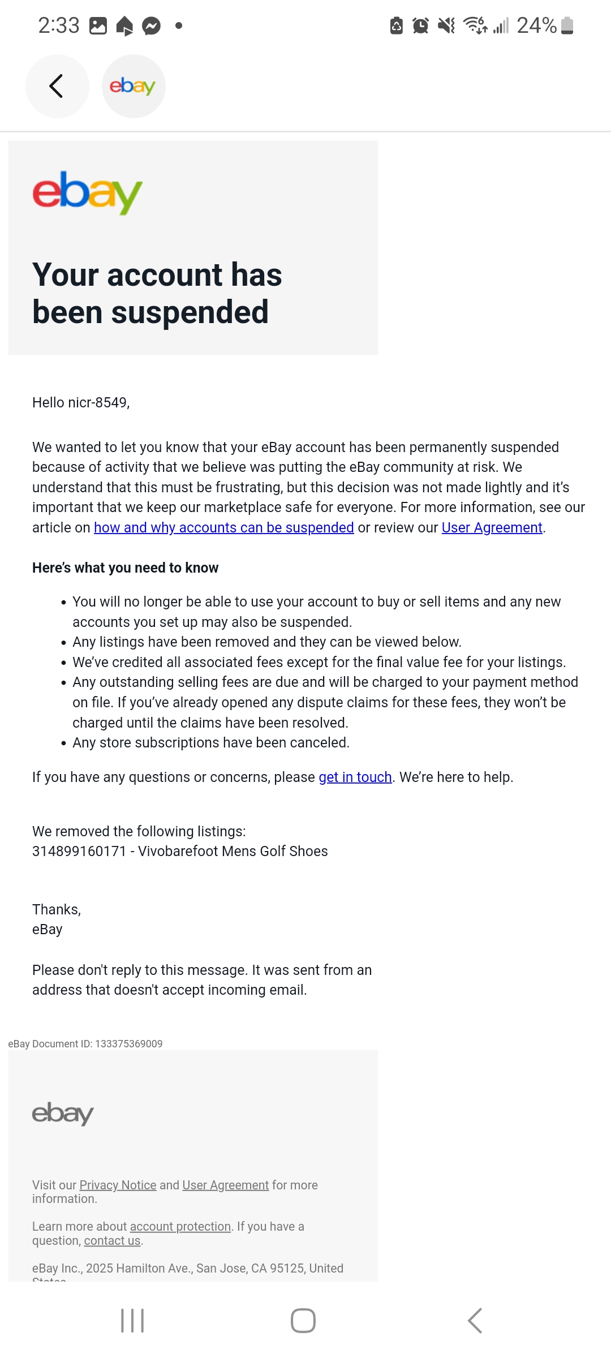The height and width of the screenshot is (1358, 611).
Task: Select the removed listing 'Vivobarefoot Mens Golf Shoes'
Action: click(179, 851)
